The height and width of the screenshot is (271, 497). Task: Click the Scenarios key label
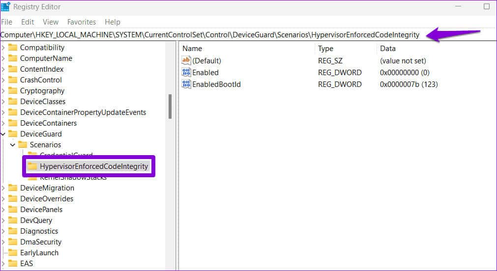(45, 145)
